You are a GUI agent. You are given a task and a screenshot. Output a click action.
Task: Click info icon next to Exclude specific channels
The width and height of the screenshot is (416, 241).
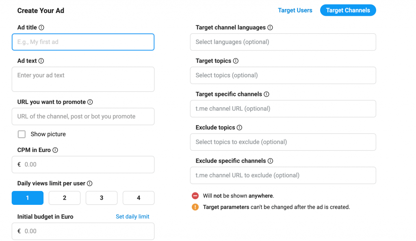click(270, 161)
